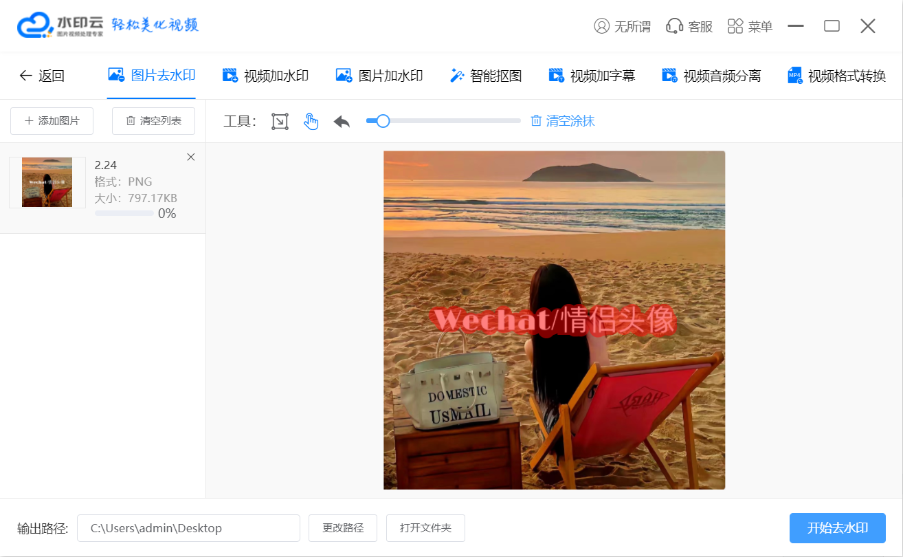Click the output path field
This screenshot has height=557, width=903.
[188, 528]
